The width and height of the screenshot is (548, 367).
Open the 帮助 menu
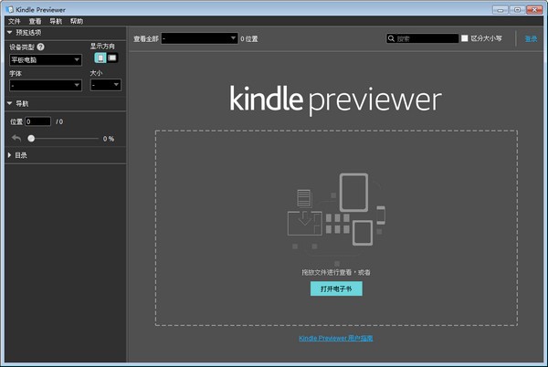click(76, 20)
